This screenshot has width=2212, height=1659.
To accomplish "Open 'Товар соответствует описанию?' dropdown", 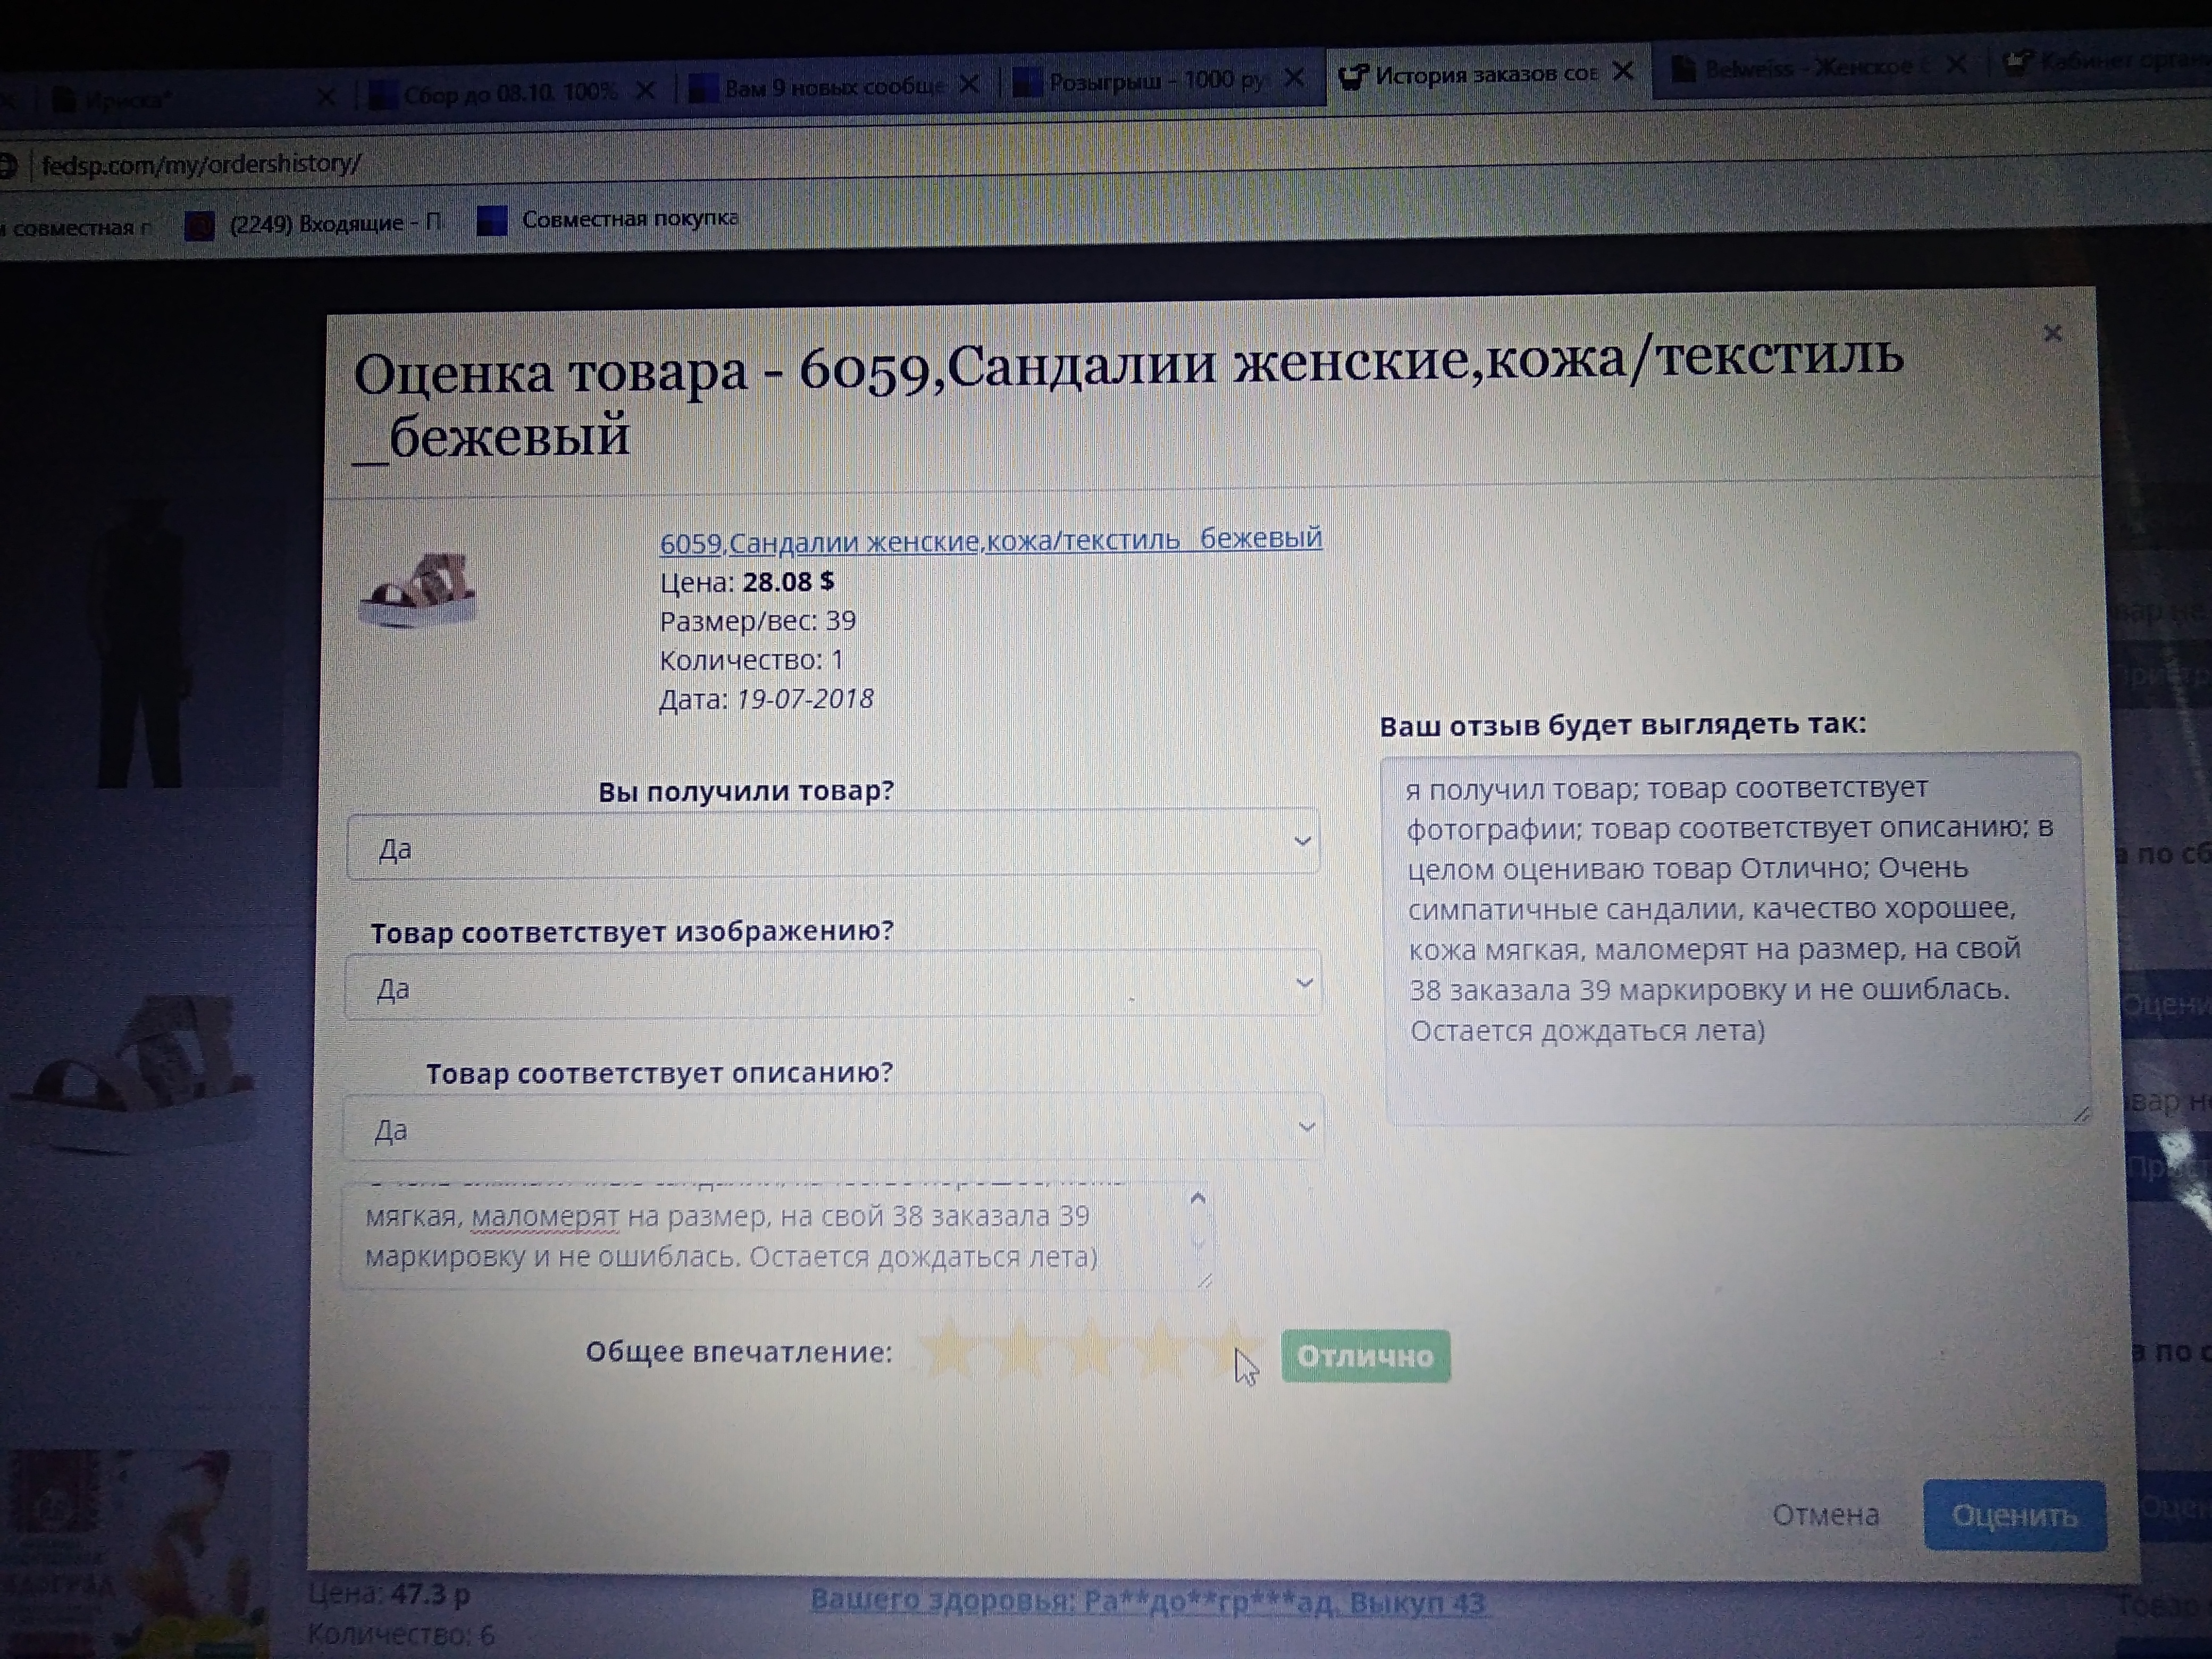I will [832, 1127].
